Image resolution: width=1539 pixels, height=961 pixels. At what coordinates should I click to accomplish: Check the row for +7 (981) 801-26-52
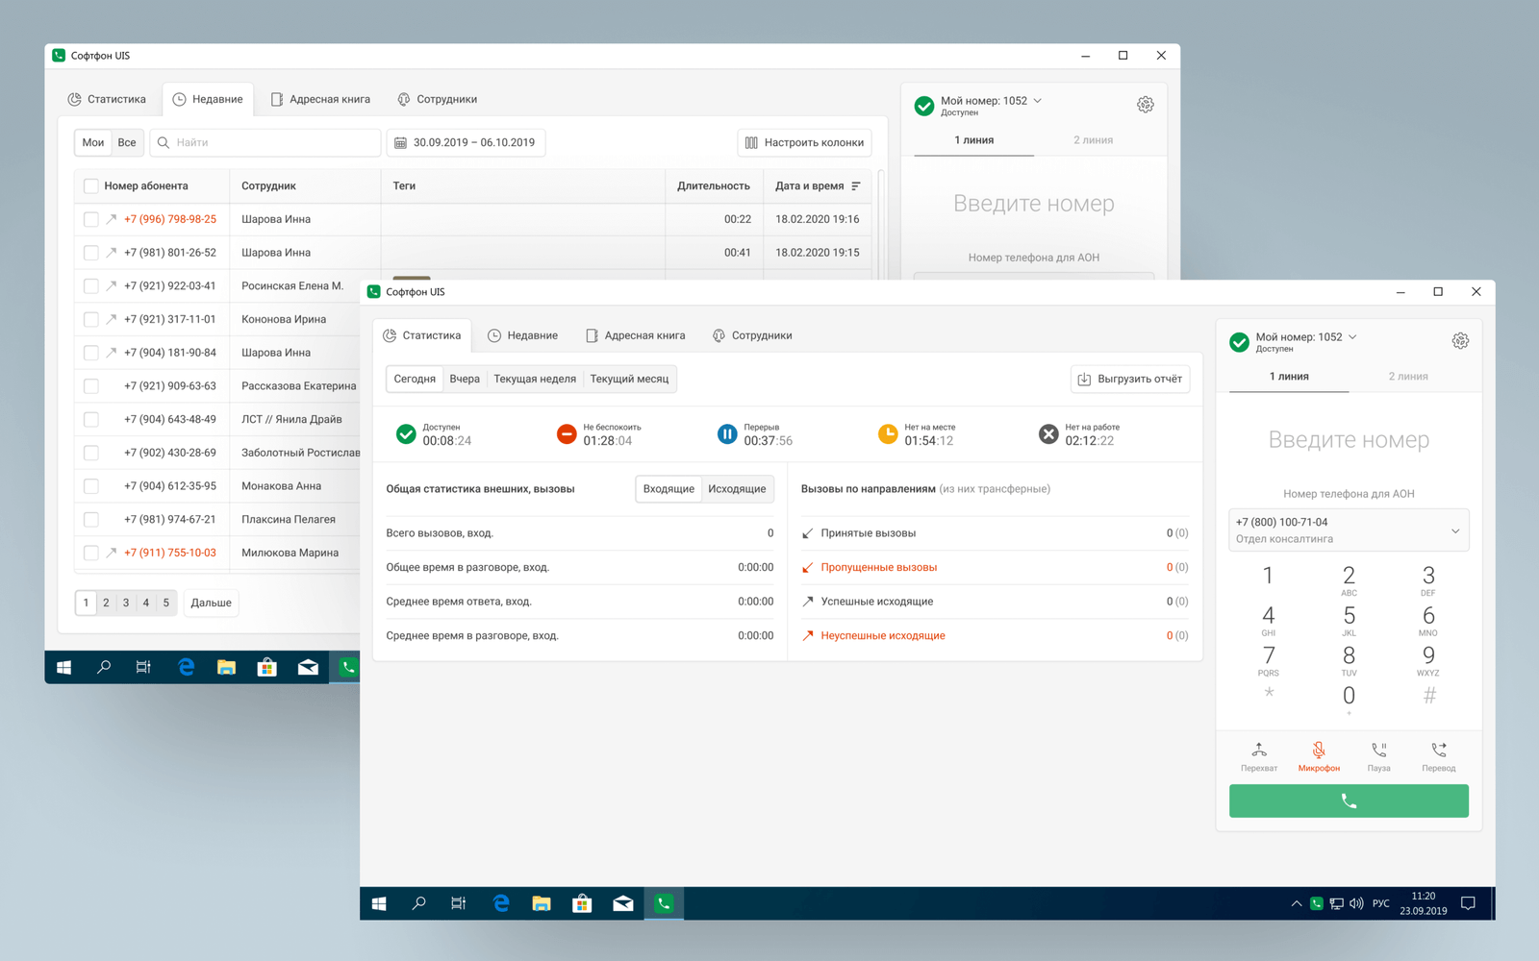point(90,253)
